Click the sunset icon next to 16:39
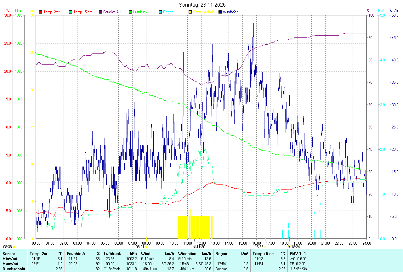This screenshot has height=272, width=403. (265, 247)
